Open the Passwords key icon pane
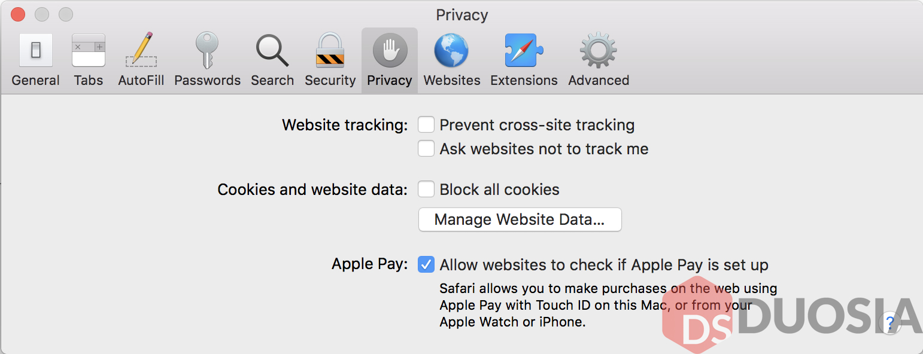This screenshot has height=354, width=923. [207, 51]
